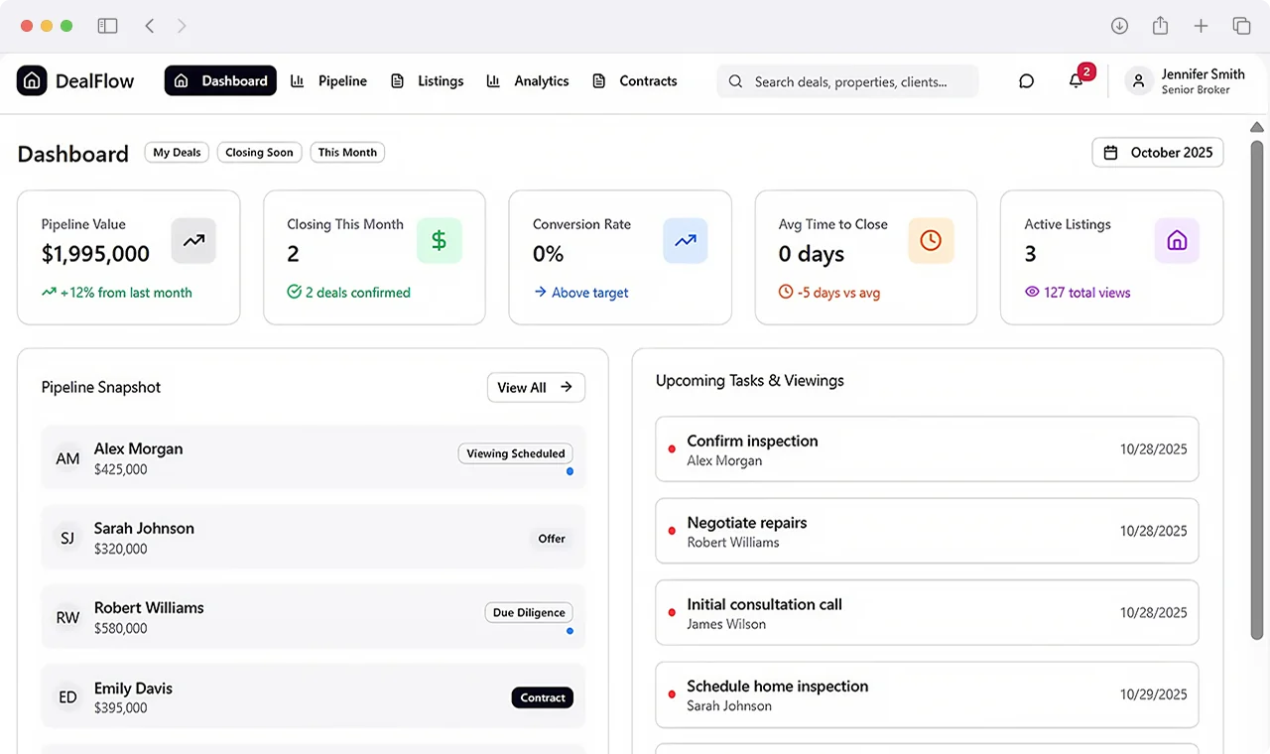Click the calendar icon in October 2025 button

tap(1111, 153)
